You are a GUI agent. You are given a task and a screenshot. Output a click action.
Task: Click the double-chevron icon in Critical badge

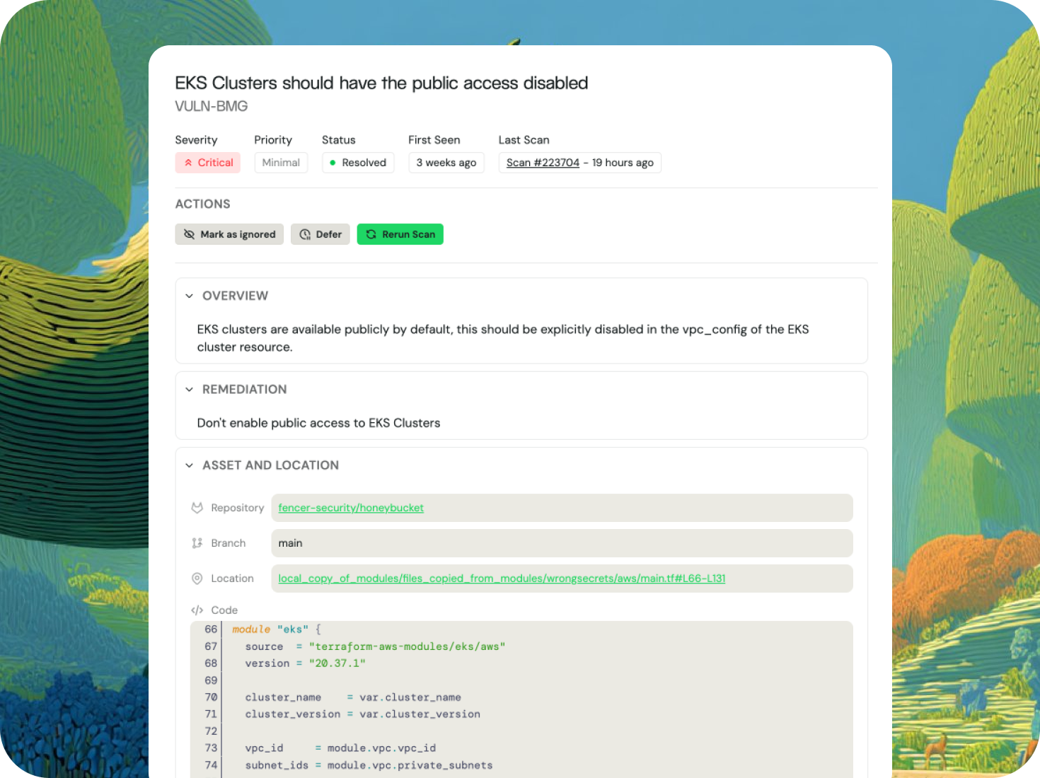pyautogui.click(x=188, y=163)
